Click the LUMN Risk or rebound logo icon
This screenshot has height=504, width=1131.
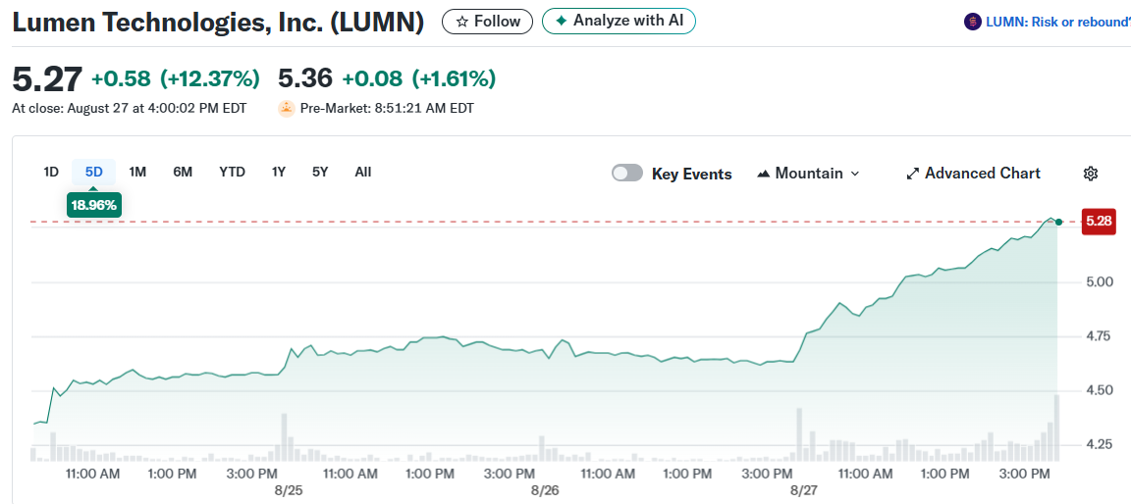(x=972, y=22)
